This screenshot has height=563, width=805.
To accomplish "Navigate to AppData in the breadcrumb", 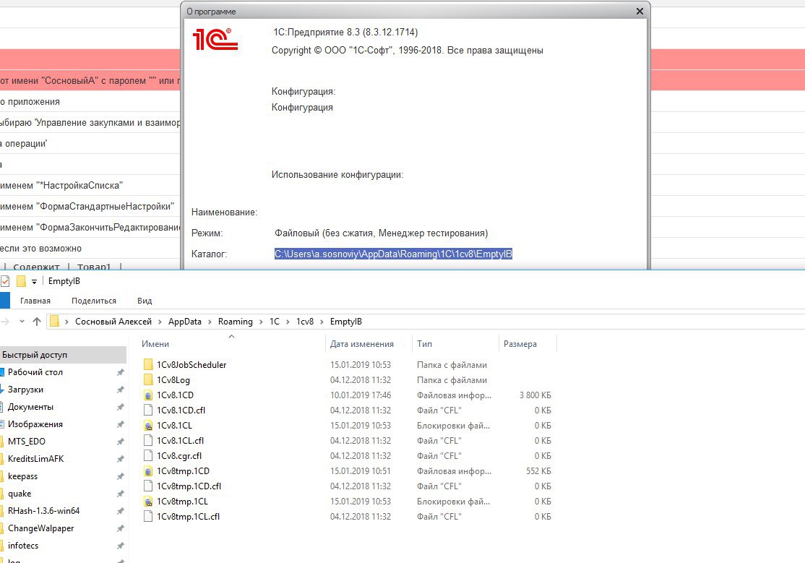I will click(x=185, y=322).
